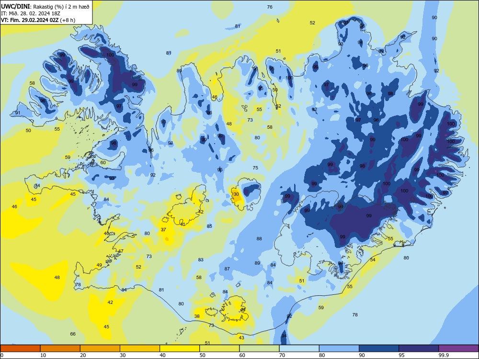Click the map value 38
The width and height of the screenshot is (479, 359).
[x=197, y=316]
